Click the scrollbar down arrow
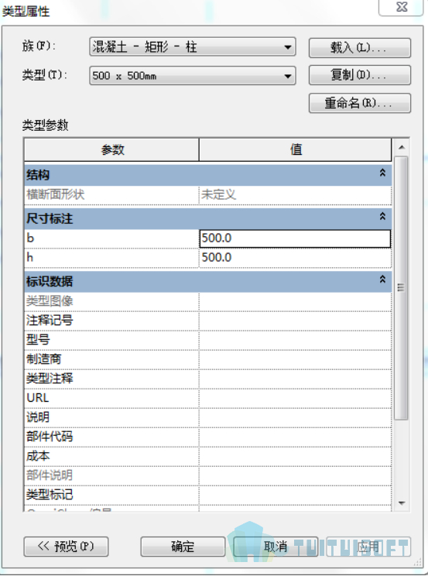 click(402, 503)
